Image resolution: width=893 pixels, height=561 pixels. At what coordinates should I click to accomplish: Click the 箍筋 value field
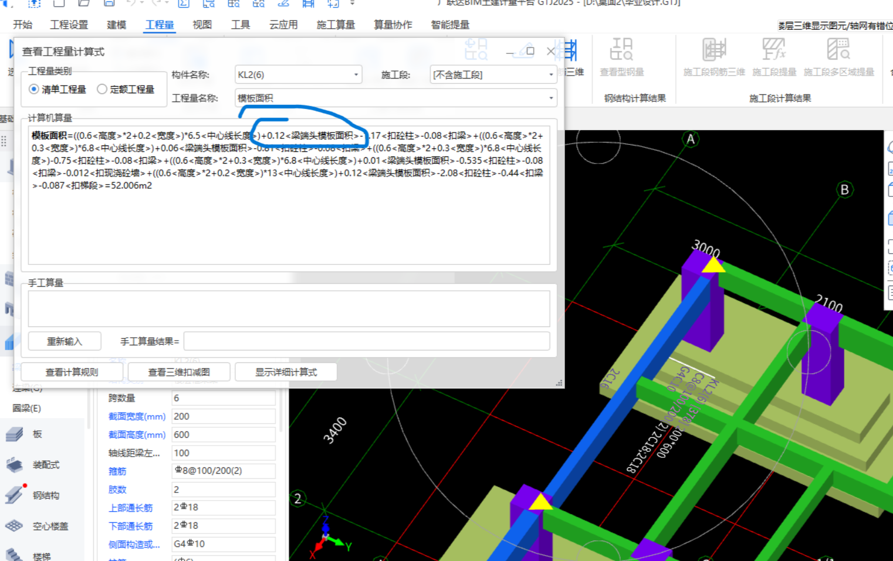(x=223, y=471)
